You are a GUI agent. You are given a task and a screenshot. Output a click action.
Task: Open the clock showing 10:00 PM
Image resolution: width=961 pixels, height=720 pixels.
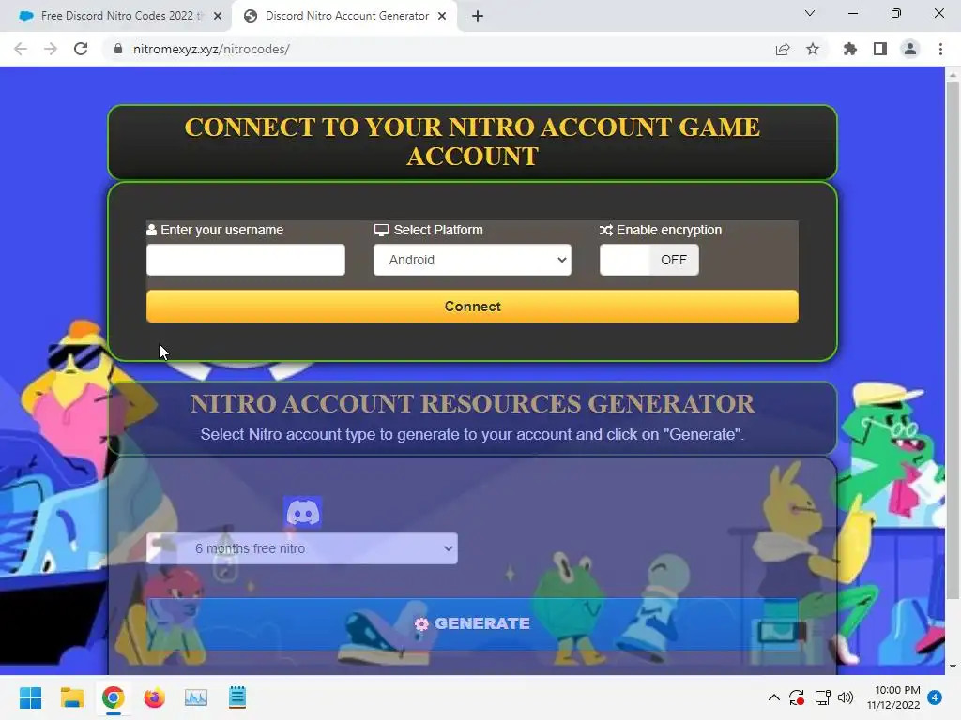tap(893, 697)
